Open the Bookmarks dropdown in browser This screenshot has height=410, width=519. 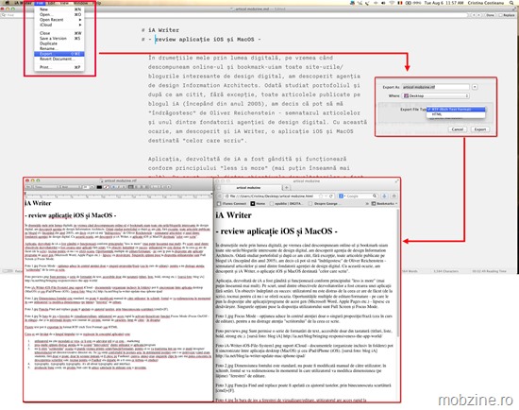pyautogui.click(x=384, y=203)
